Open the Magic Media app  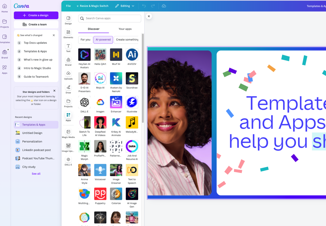point(68,133)
